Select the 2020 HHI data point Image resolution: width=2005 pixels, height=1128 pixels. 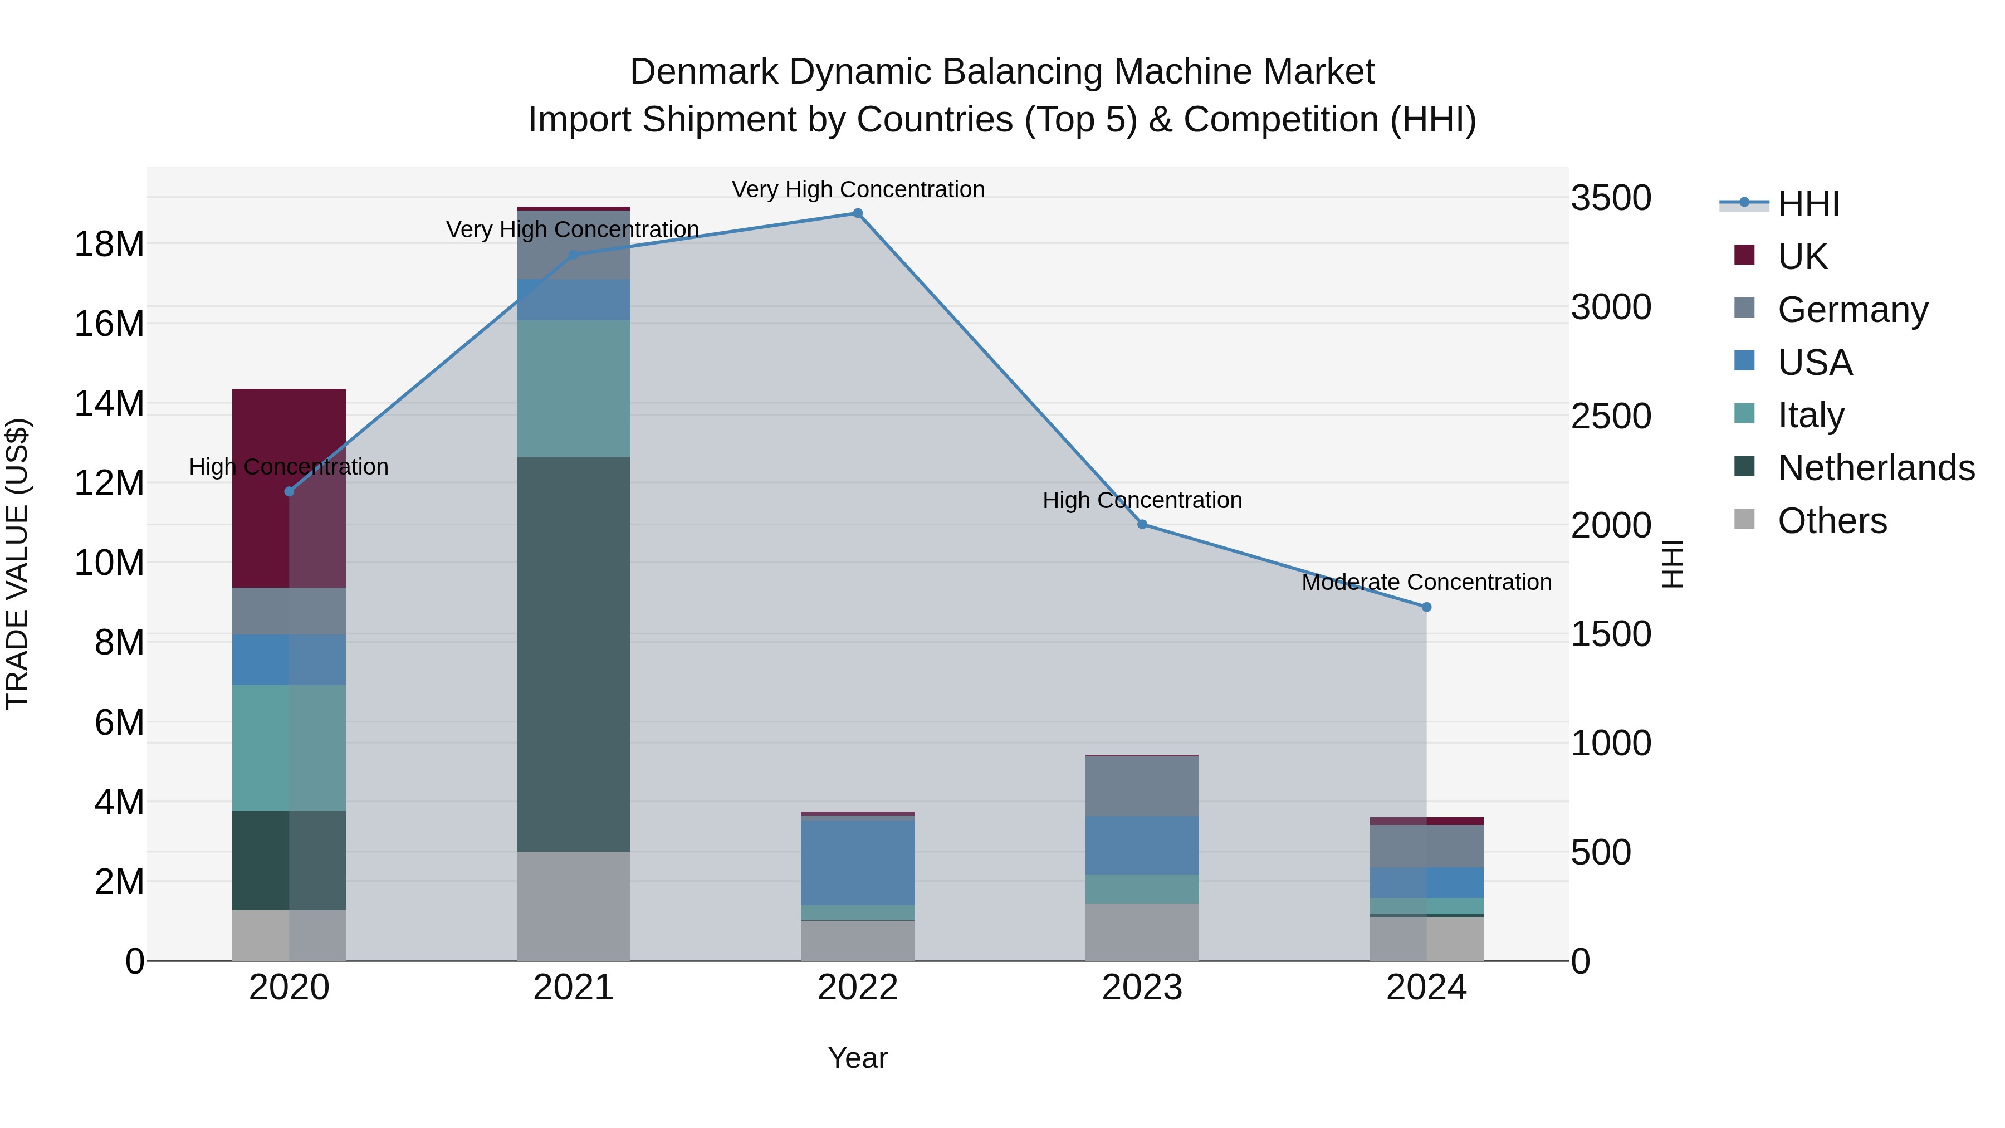pyautogui.click(x=288, y=492)
